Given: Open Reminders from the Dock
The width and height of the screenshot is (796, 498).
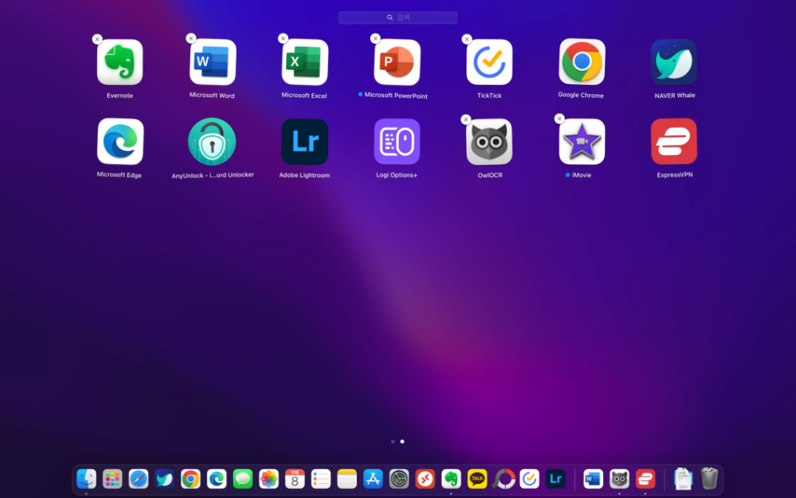Looking at the screenshot, I should 321,479.
